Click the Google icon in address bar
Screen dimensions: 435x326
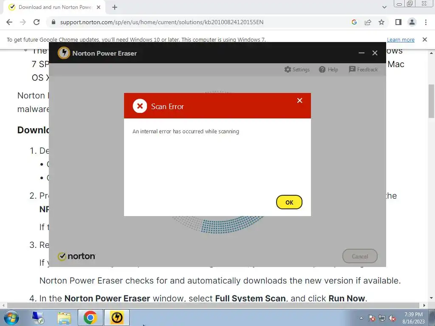(354, 22)
